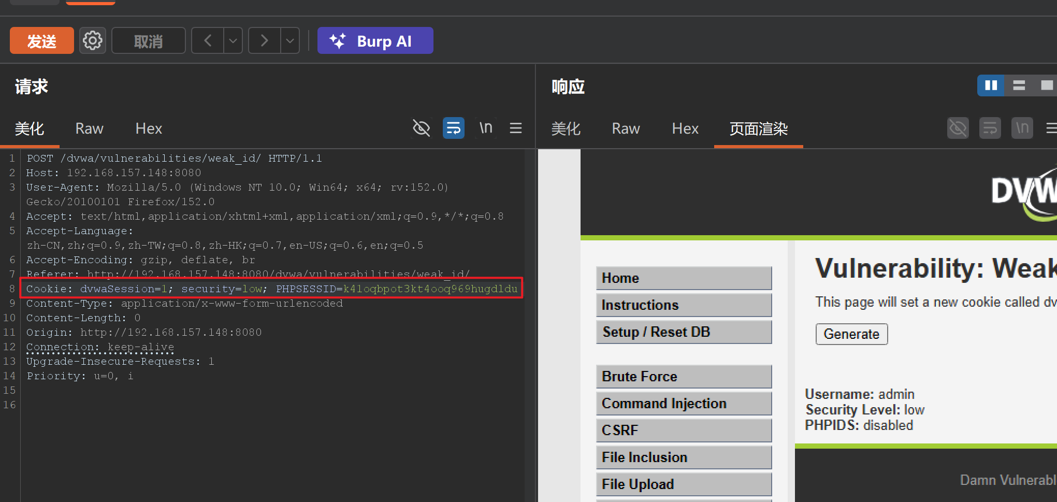Image resolution: width=1057 pixels, height=502 pixels.
Task: Toggle hidden characters eye icon in request
Action: tap(421, 128)
